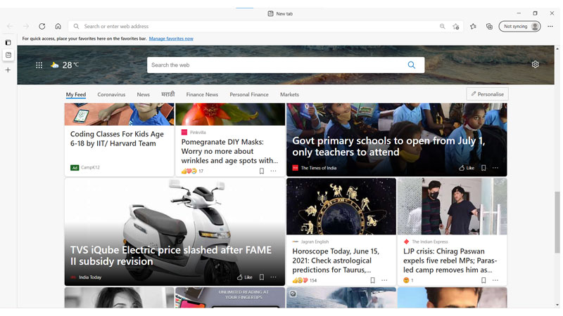Open more options on Pomegranate article
This screenshot has width=563, height=316.
tap(273, 171)
